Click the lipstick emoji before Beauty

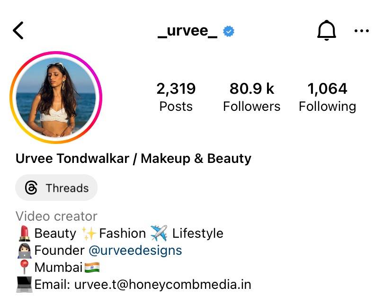24,233
